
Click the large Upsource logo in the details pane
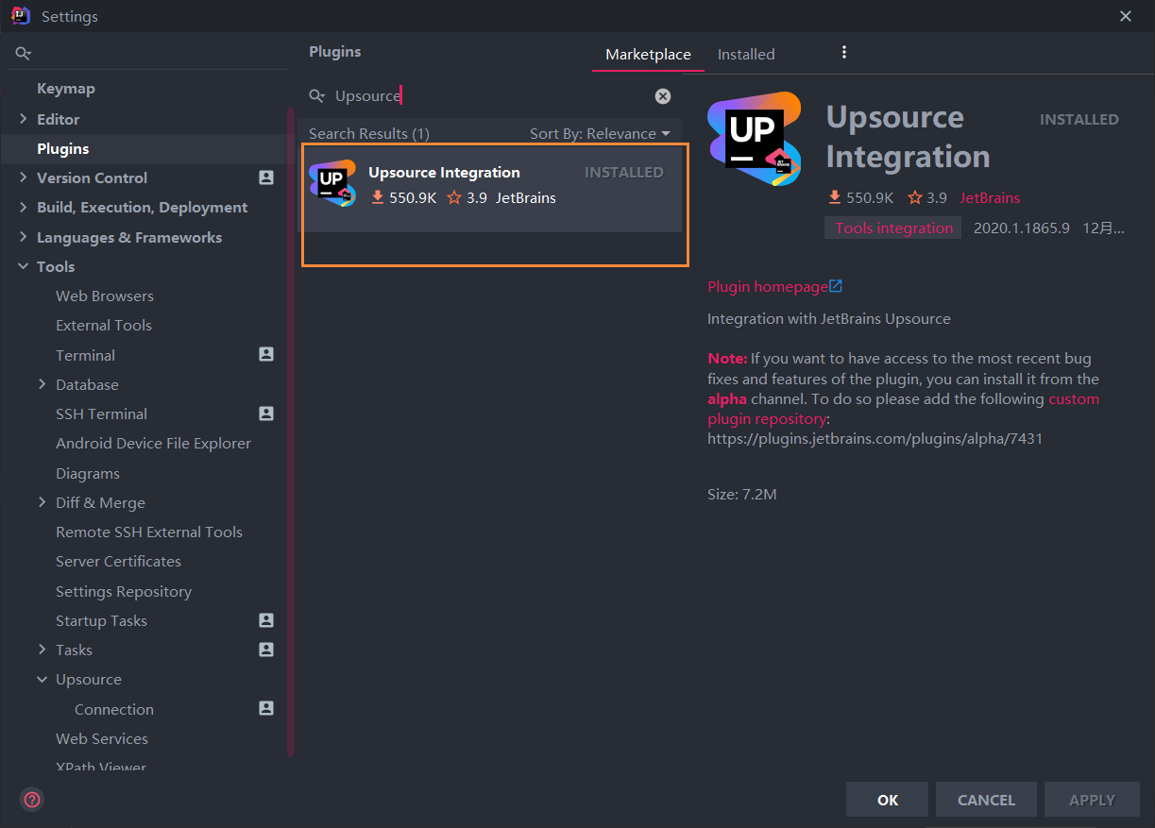[755, 139]
